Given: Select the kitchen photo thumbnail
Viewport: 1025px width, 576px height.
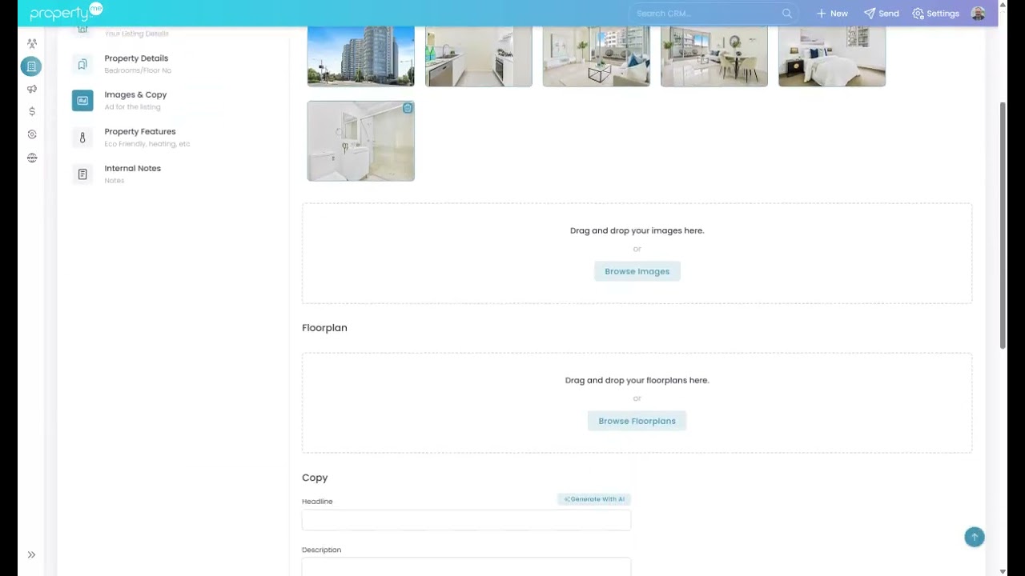Looking at the screenshot, I should coord(479,56).
